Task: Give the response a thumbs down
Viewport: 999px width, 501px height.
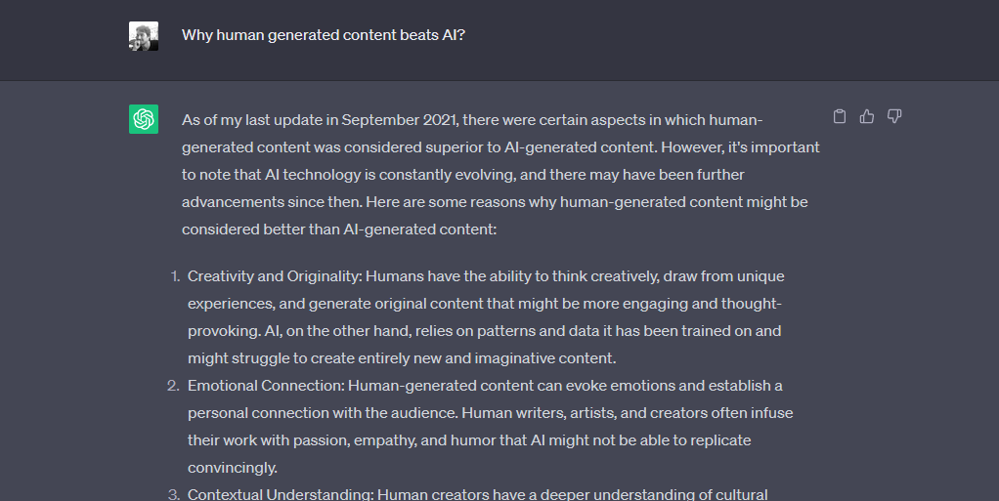Action: pos(894,116)
